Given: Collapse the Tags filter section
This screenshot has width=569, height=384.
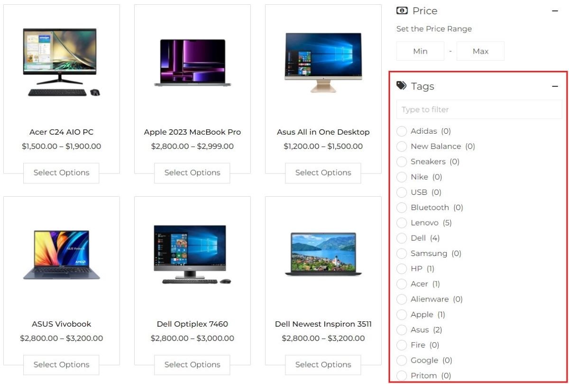Looking at the screenshot, I should [x=555, y=86].
